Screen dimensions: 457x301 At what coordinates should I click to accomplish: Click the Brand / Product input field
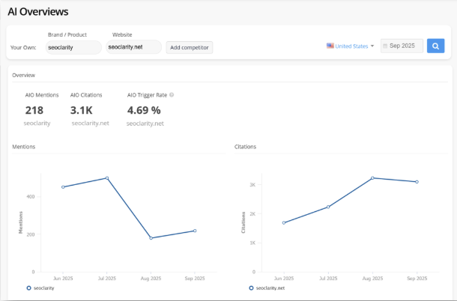pyautogui.click(x=73, y=47)
